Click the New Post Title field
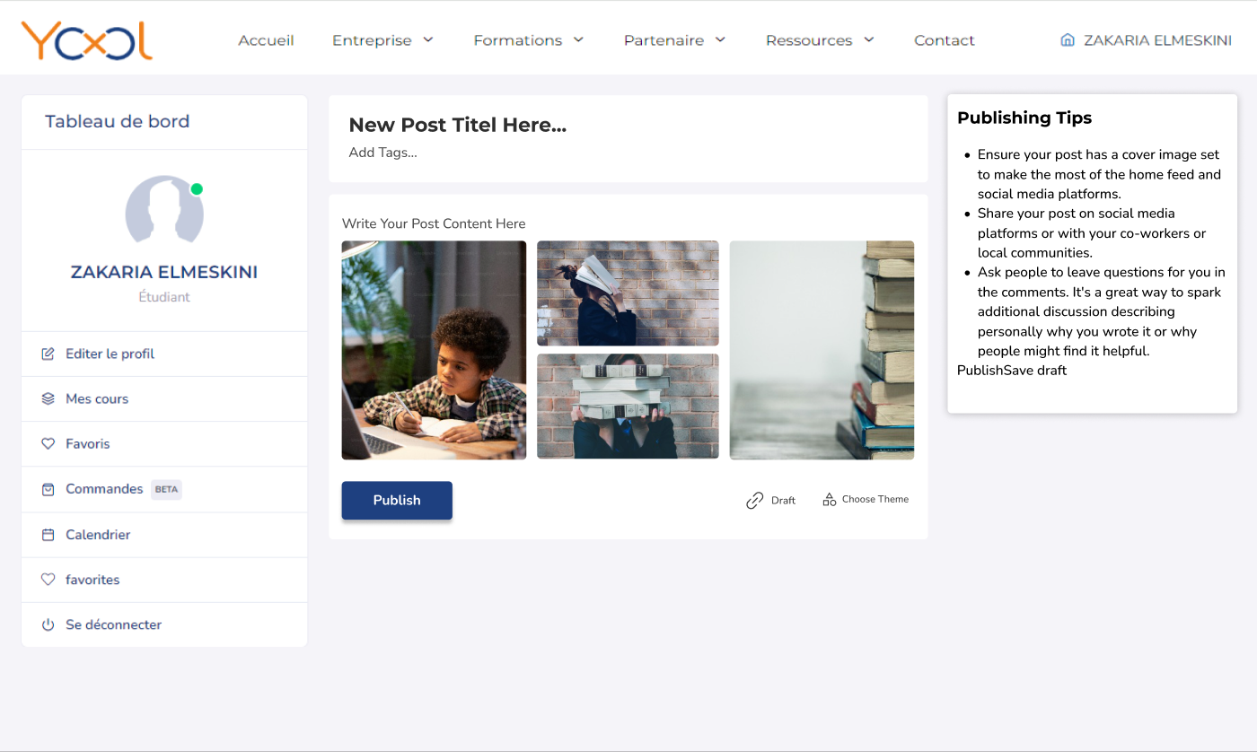Viewport: 1257px width, 752px height. (x=458, y=126)
